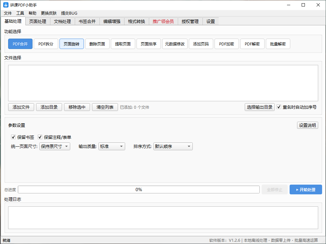Click the 移除选中 button
The height and width of the screenshot is (244, 326).
[77, 107]
